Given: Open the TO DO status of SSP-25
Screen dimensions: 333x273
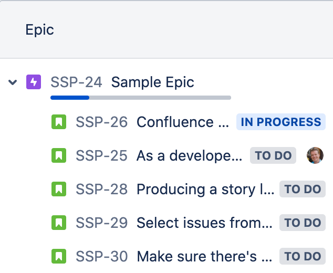Looking at the screenshot, I should [273, 155].
